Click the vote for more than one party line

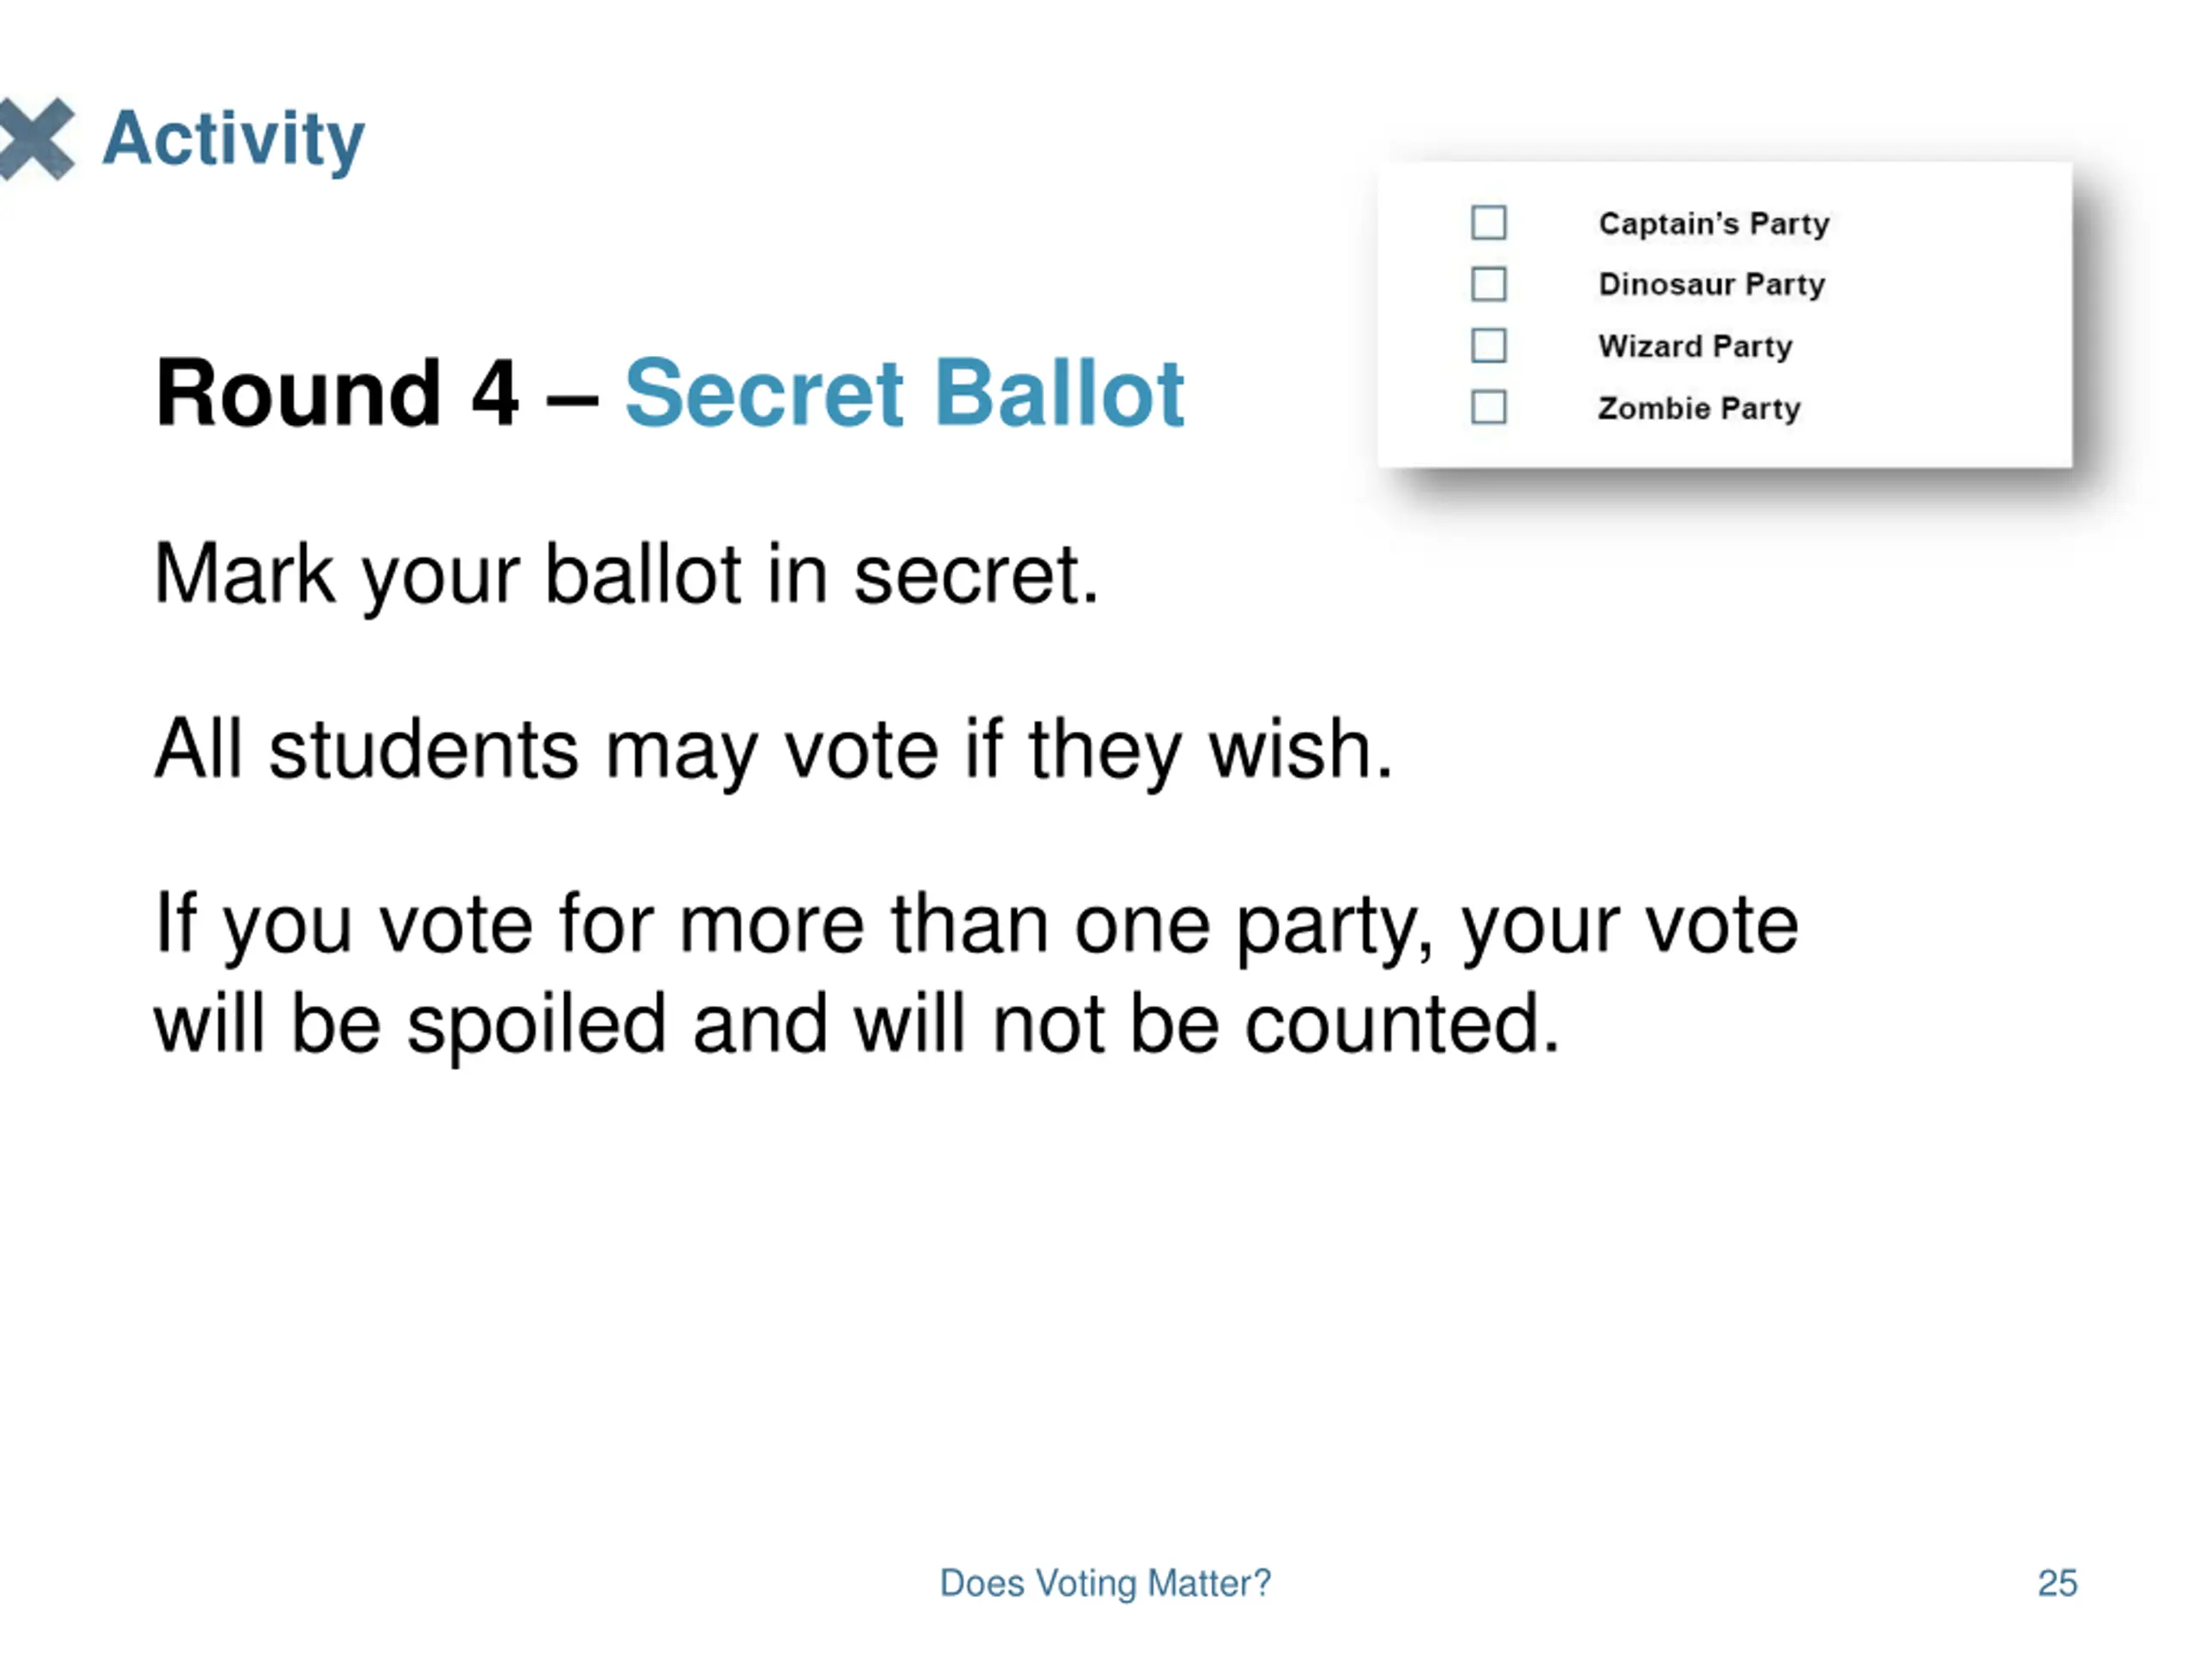(976, 927)
